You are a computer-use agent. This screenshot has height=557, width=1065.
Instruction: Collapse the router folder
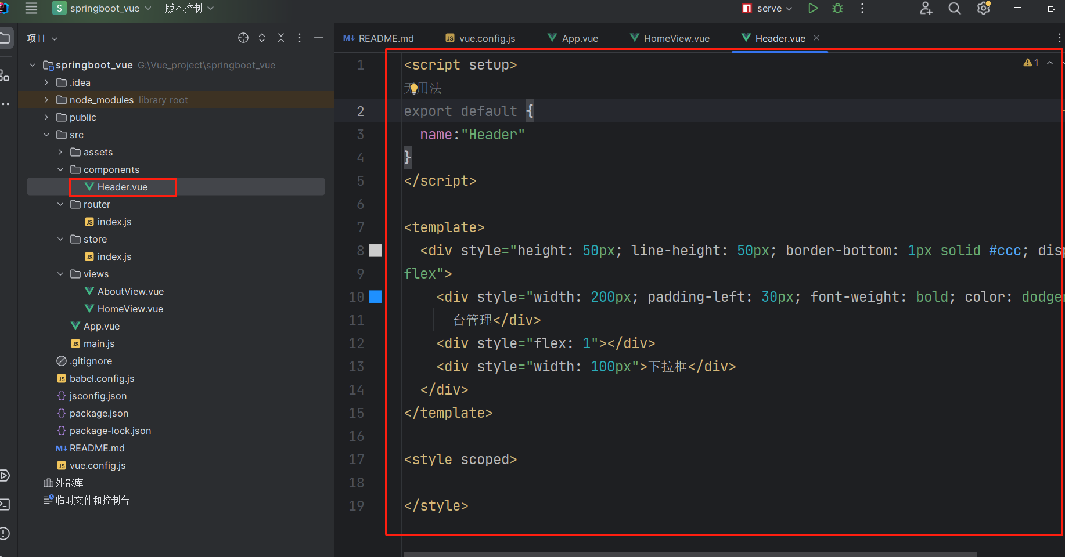(x=60, y=204)
